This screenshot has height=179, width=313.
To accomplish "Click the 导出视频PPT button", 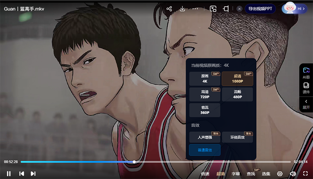I will coord(260,9).
